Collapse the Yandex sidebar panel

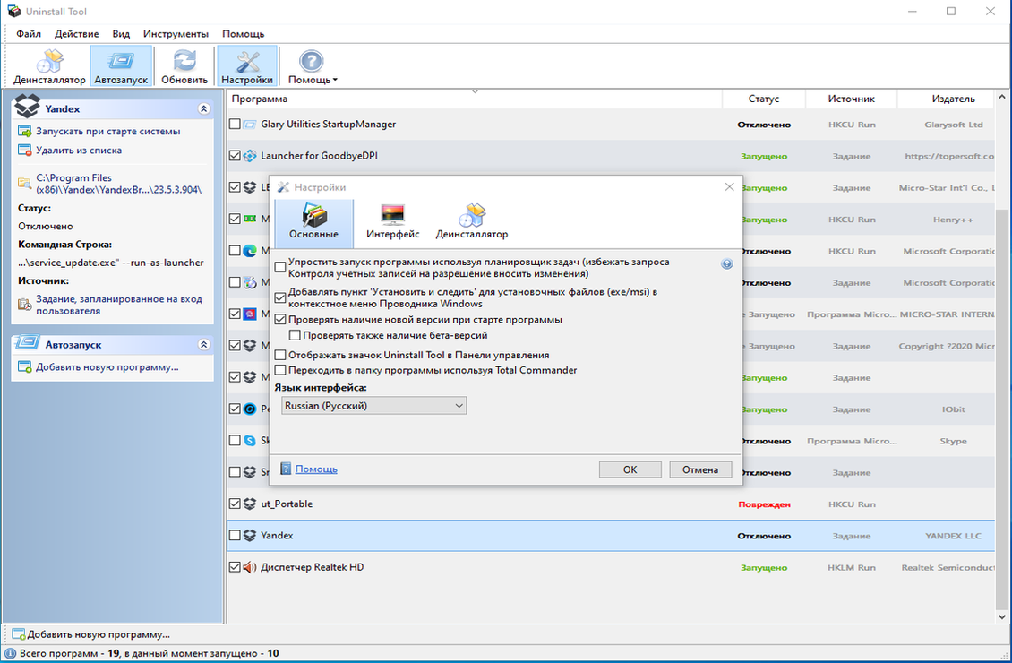coord(204,108)
